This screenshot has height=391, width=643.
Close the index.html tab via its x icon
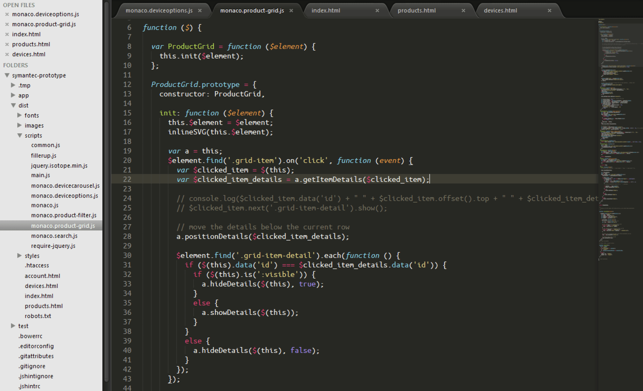(x=377, y=10)
